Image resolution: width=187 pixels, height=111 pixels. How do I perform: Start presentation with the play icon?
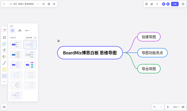[x=146, y=4]
